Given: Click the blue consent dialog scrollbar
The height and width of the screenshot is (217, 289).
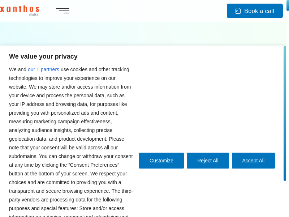Looking at the screenshot, I should tap(285, 113).
